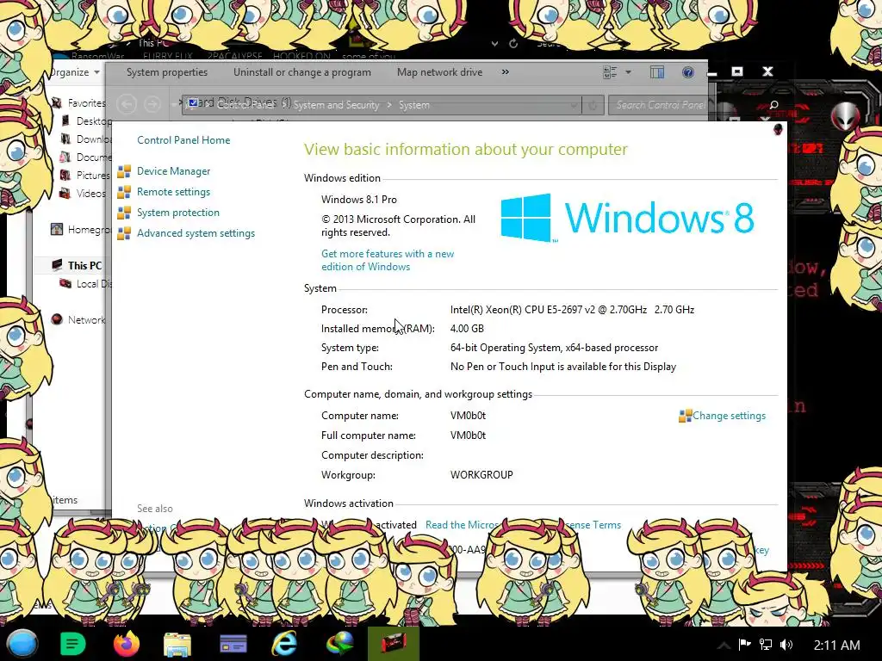This screenshot has width=882, height=661.
Task: Open File Explorer from the taskbar
Action: [177, 645]
